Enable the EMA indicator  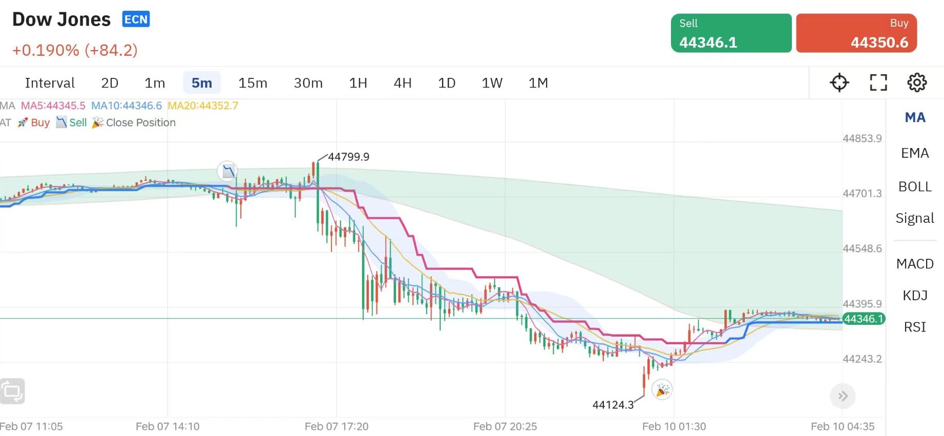coord(915,153)
